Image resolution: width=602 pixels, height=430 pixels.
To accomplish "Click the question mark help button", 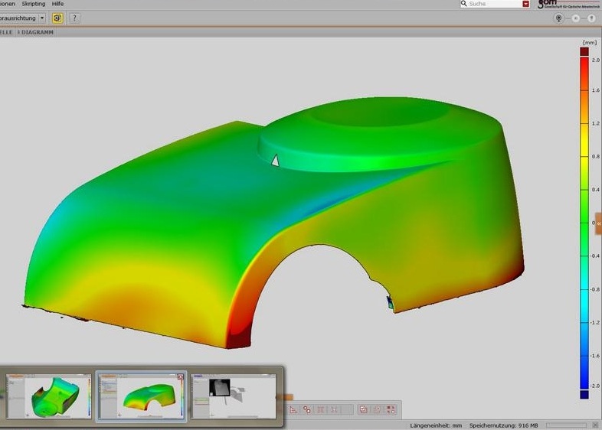I will pyautogui.click(x=74, y=18).
